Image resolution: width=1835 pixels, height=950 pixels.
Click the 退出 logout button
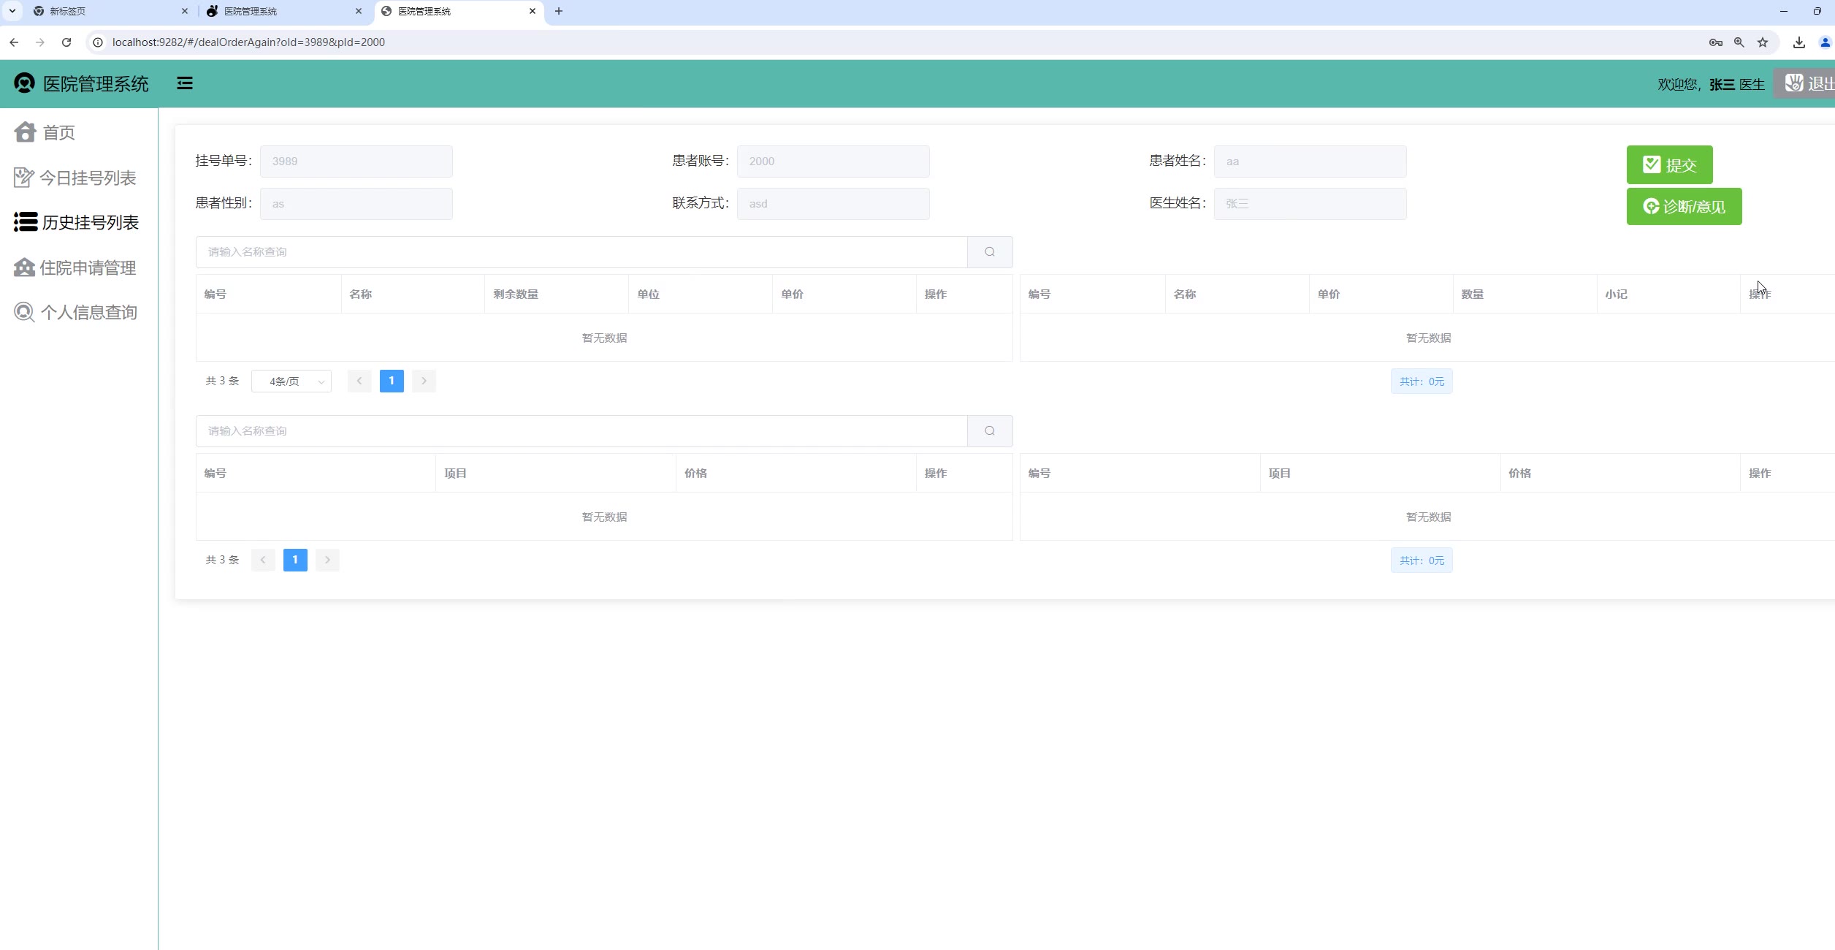point(1808,83)
